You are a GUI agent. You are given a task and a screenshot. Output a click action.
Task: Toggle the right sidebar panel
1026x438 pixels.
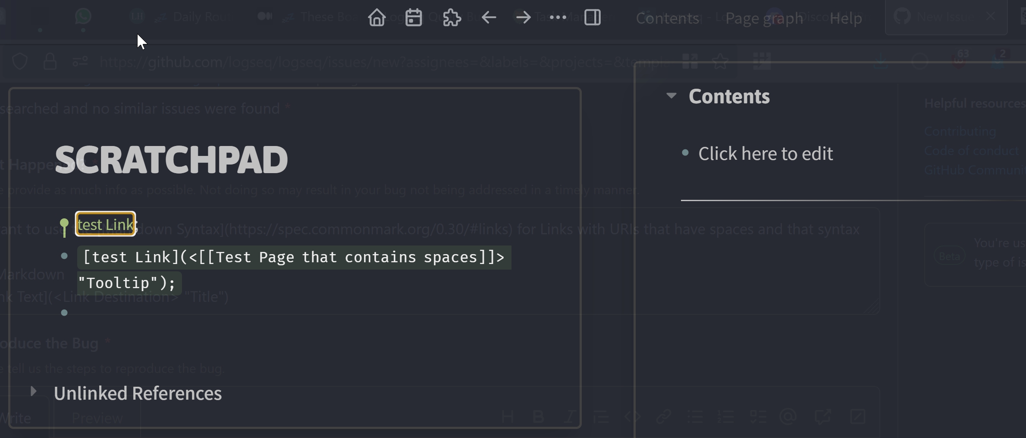[592, 17]
